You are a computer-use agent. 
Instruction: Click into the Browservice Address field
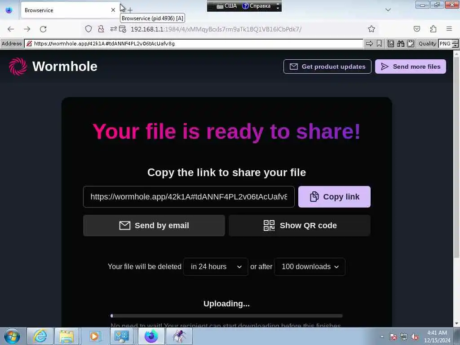coord(194,44)
